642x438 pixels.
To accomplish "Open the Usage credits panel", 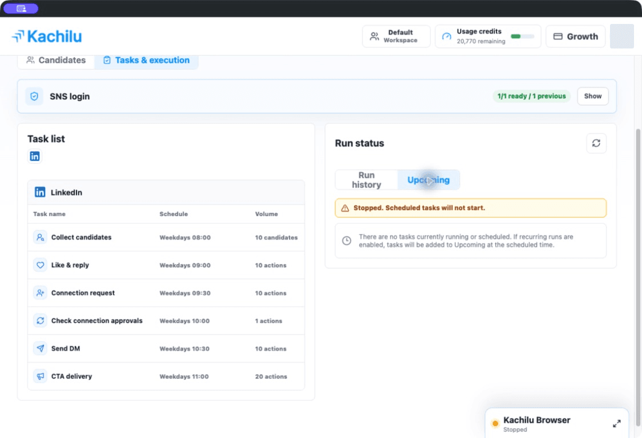I will (488, 36).
